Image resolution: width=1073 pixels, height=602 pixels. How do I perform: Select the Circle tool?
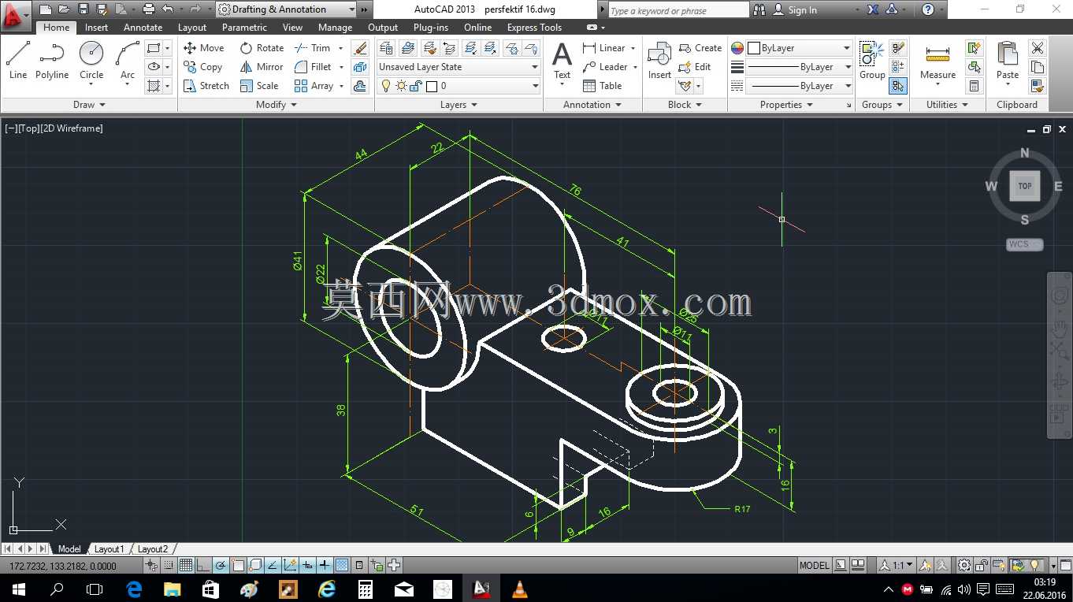tap(91, 61)
